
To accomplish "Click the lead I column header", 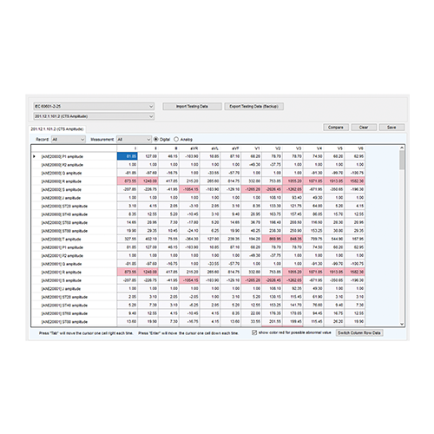I will [x=128, y=148].
